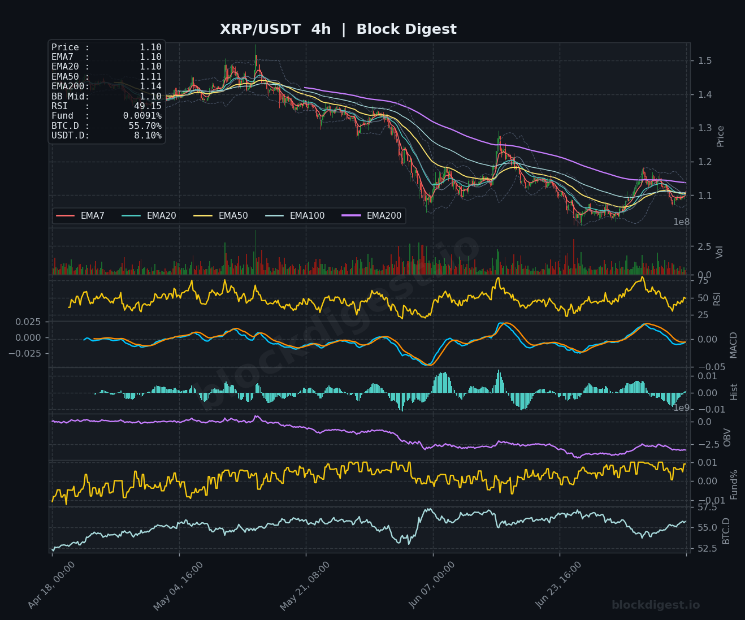
Task: Click the chart title XRP/USDT 4h Block Digest
Action: point(338,29)
